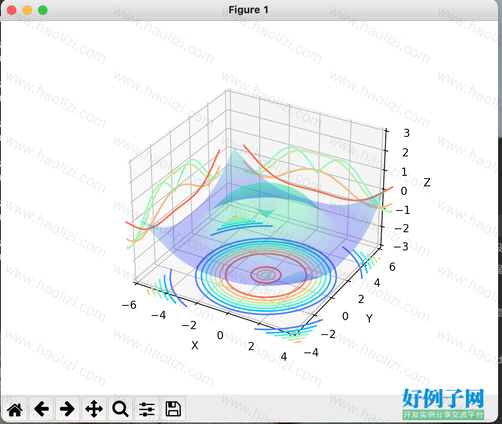Close the Figure 1 window
Viewport: 502px width, 424px height.
coord(12,10)
